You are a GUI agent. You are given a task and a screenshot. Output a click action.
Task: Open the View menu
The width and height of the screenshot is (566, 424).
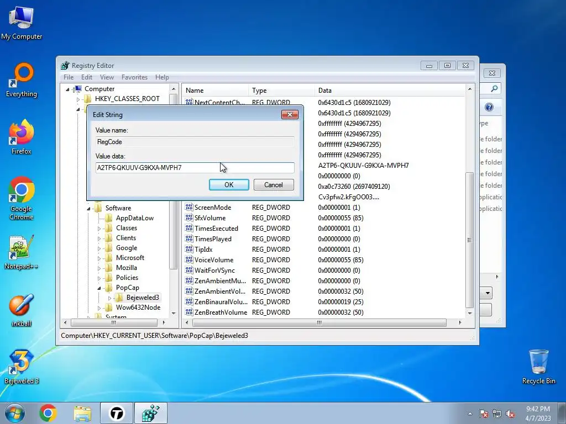[x=107, y=77]
